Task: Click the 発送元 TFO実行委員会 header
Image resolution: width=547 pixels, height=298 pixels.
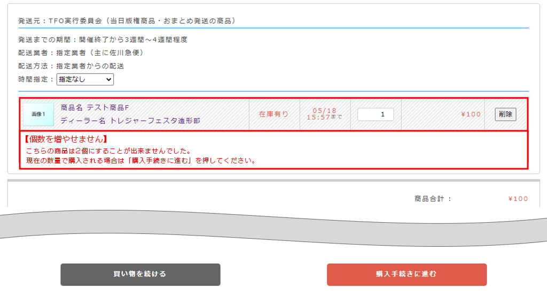Action: coord(127,21)
